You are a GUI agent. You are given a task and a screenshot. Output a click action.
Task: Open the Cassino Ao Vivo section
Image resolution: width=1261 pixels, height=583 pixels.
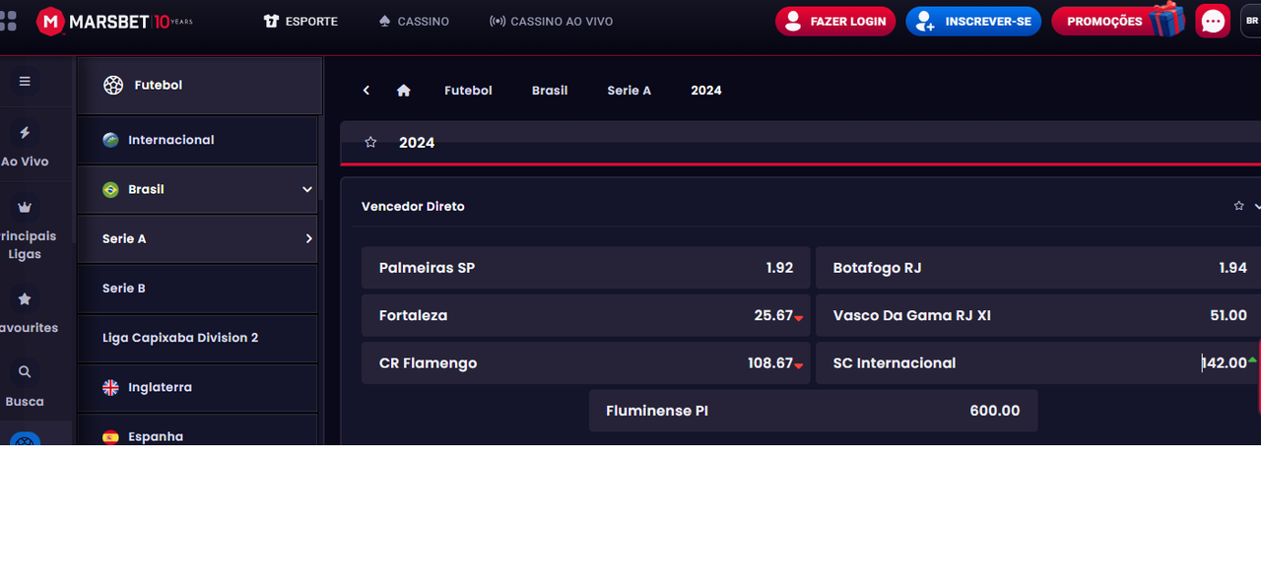pos(551,21)
